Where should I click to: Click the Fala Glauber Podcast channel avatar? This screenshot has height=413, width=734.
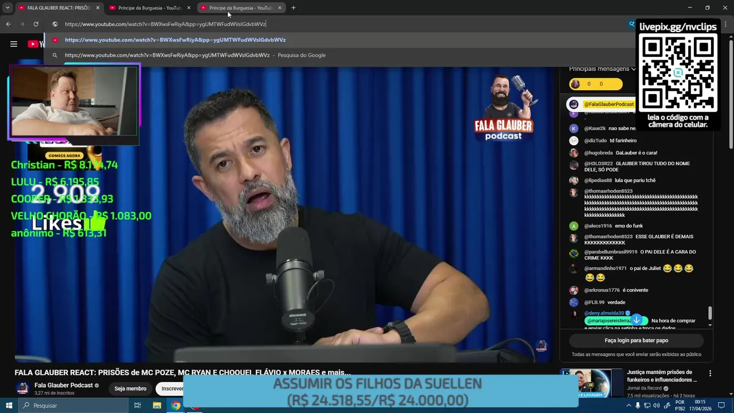[x=23, y=388]
